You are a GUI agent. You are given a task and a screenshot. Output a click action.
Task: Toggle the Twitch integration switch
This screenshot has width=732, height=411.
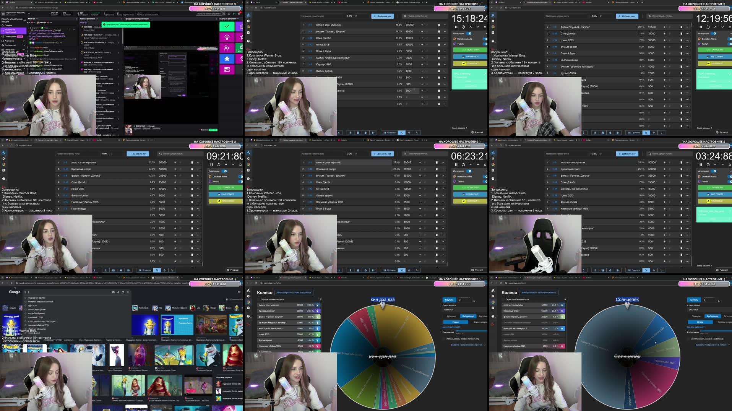[x=485, y=44]
